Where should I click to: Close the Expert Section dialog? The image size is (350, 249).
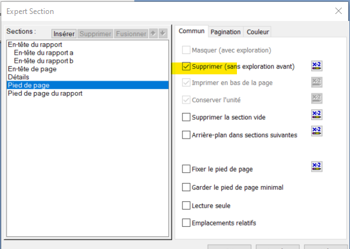tap(339, 11)
